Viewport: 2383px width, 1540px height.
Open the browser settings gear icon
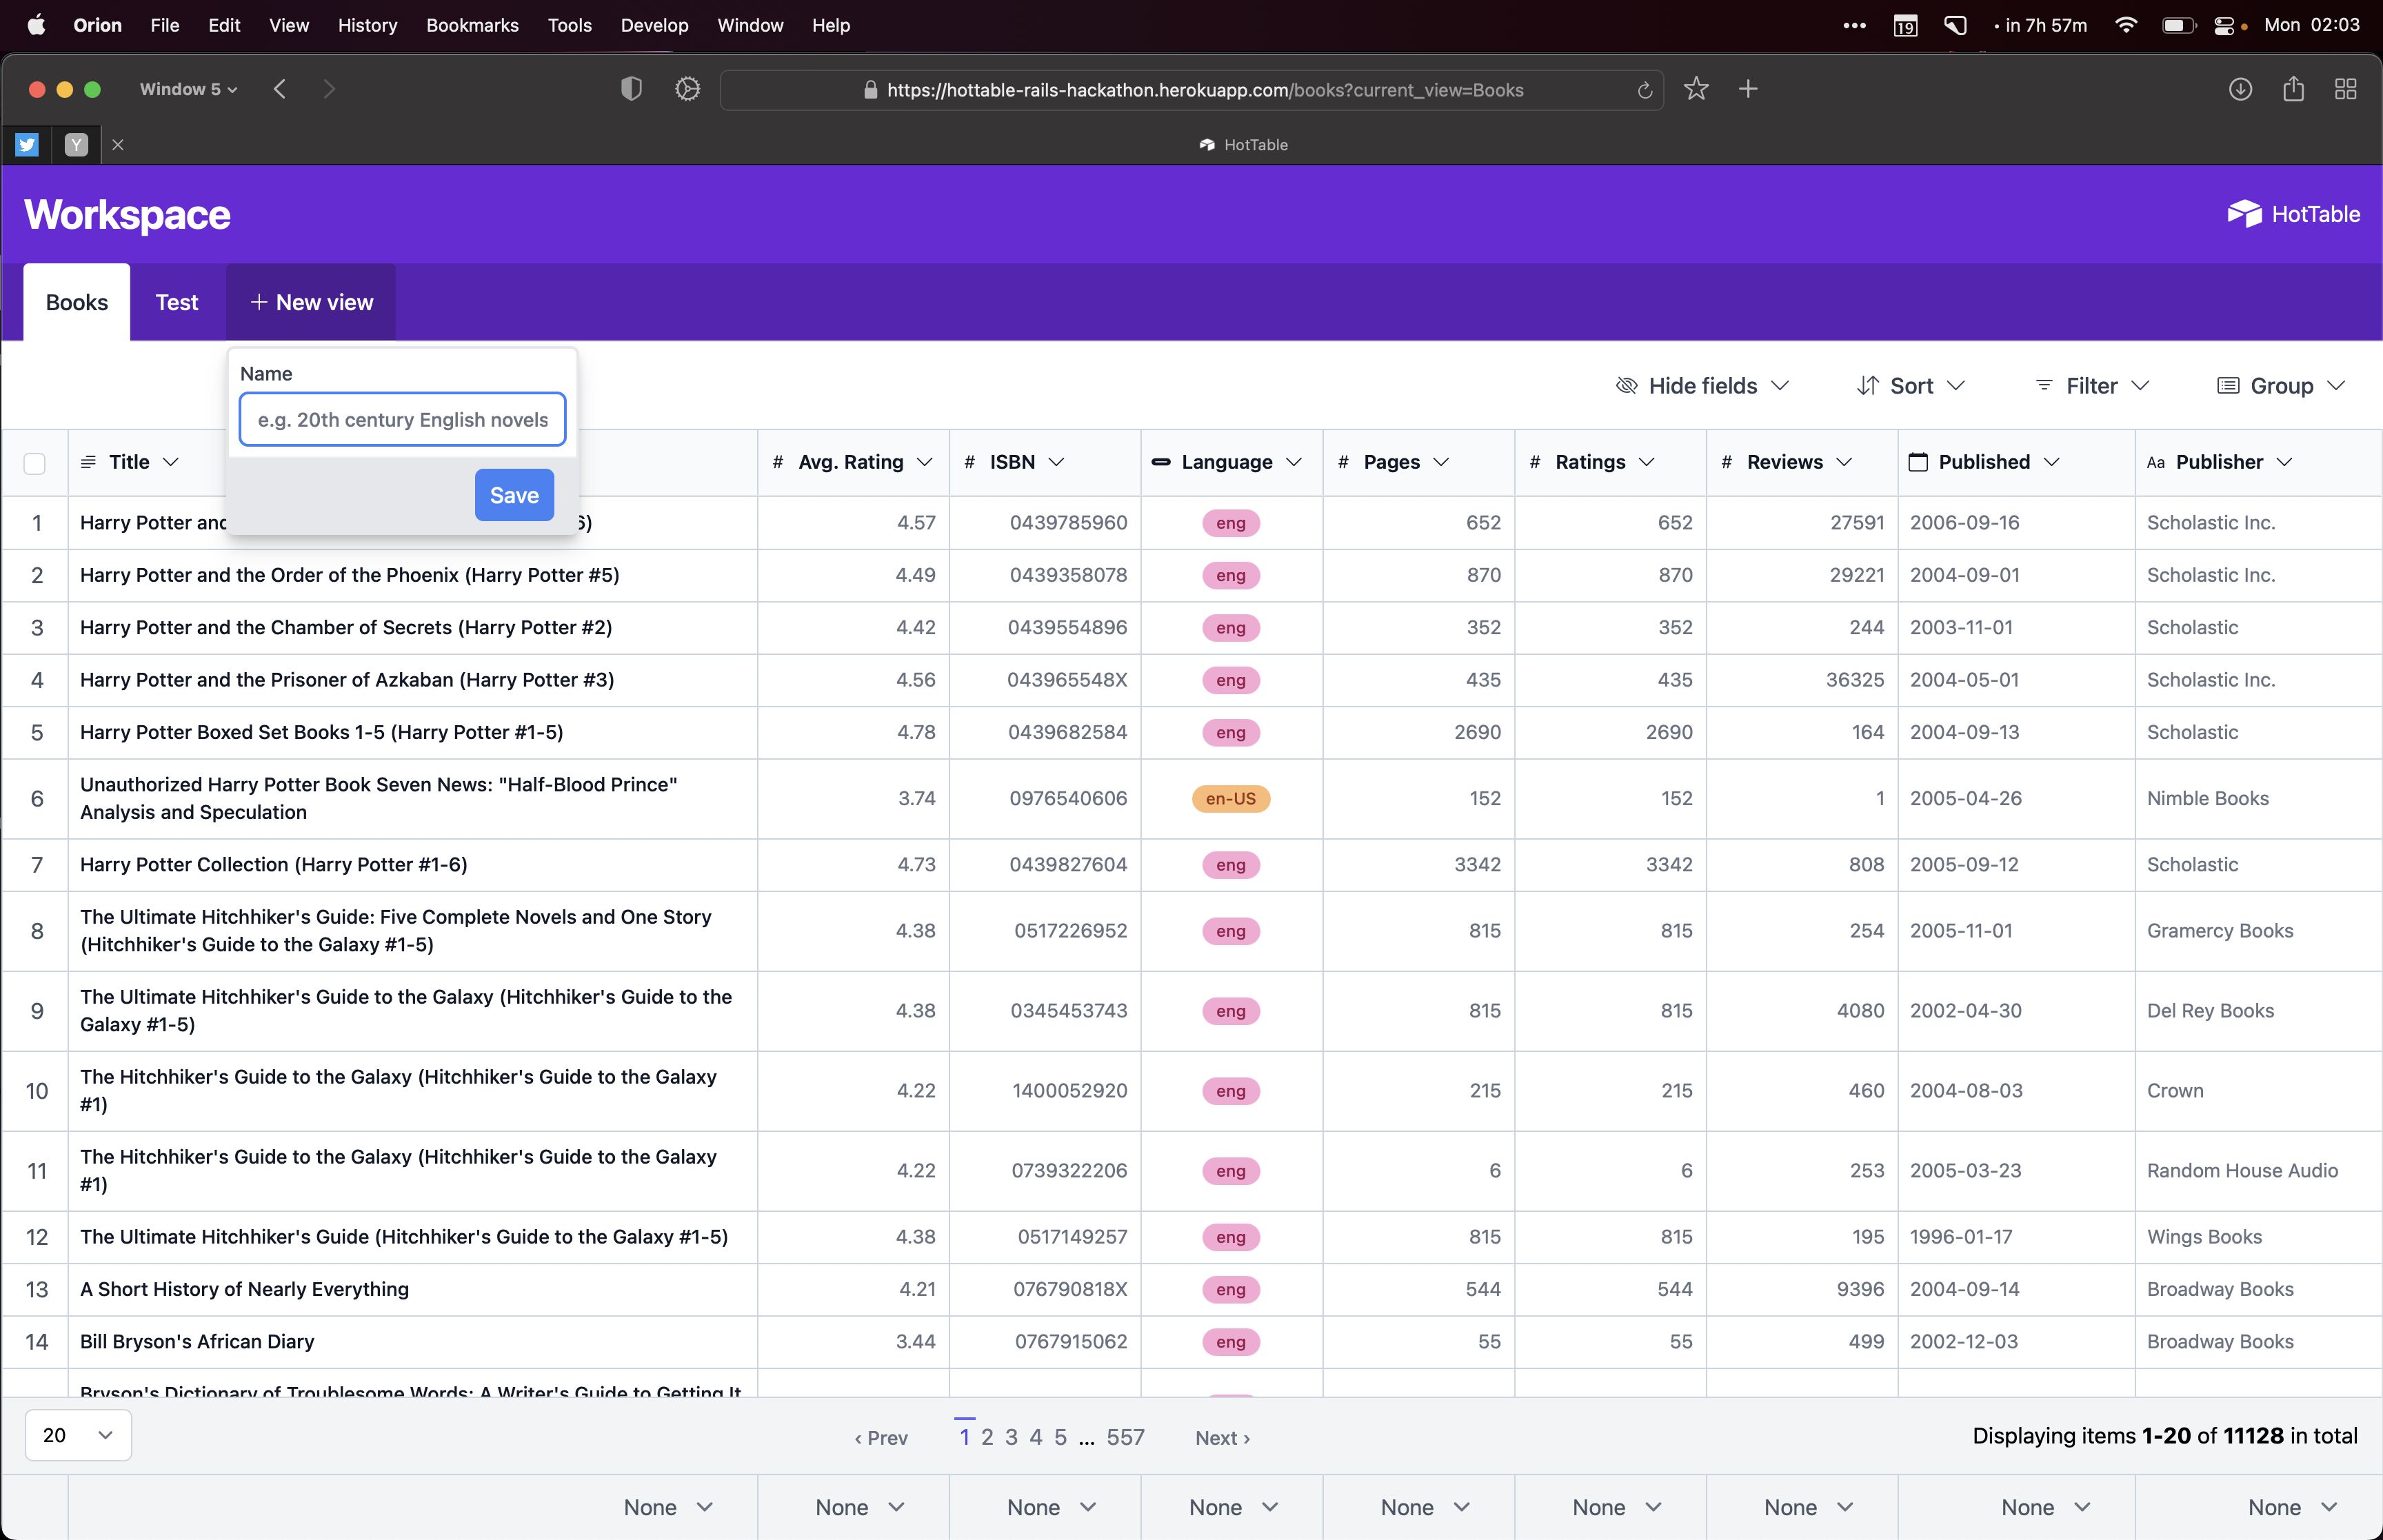(x=687, y=89)
